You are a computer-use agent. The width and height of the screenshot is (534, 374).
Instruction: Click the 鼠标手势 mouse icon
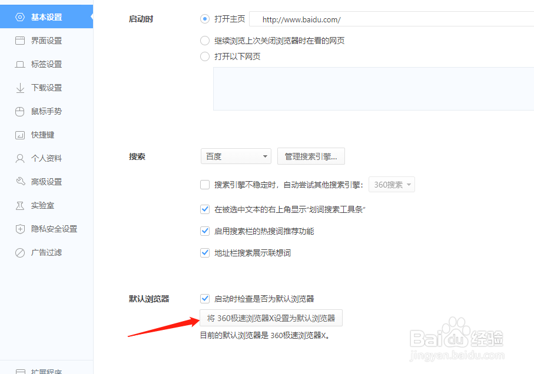tap(20, 112)
